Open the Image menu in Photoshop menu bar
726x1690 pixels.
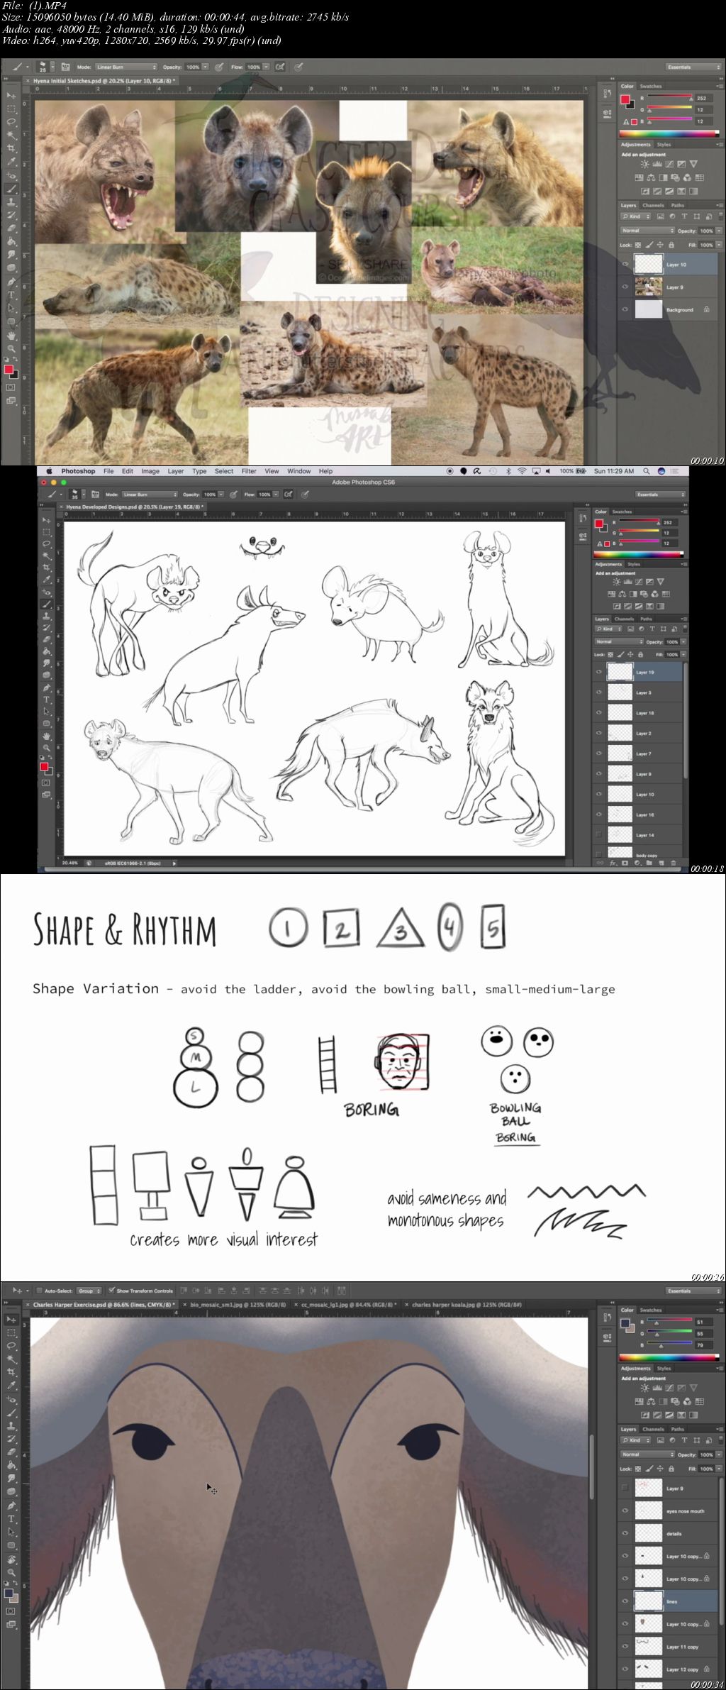pyautogui.click(x=150, y=471)
